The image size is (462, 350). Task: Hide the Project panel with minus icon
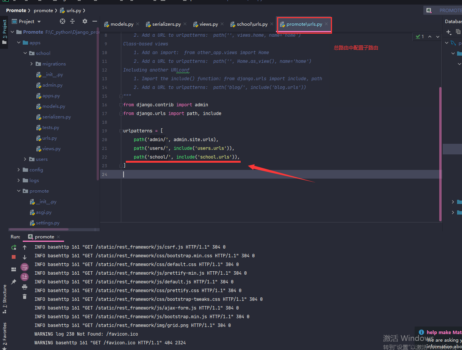pos(94,22)
